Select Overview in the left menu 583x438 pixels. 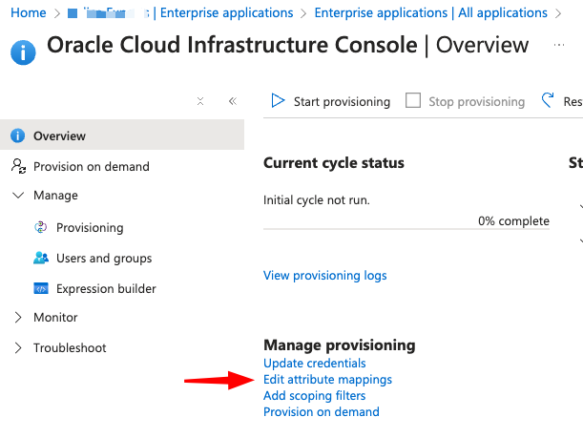[59, 136]
